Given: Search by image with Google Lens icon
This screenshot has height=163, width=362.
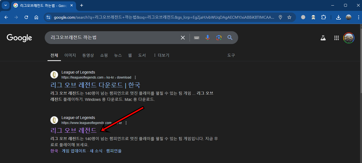Looking at the screenshot, I should click(x=219, y=38).
